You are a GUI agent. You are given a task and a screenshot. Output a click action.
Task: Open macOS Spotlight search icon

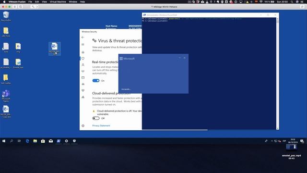pyautogui.click(x=292, y=2)
